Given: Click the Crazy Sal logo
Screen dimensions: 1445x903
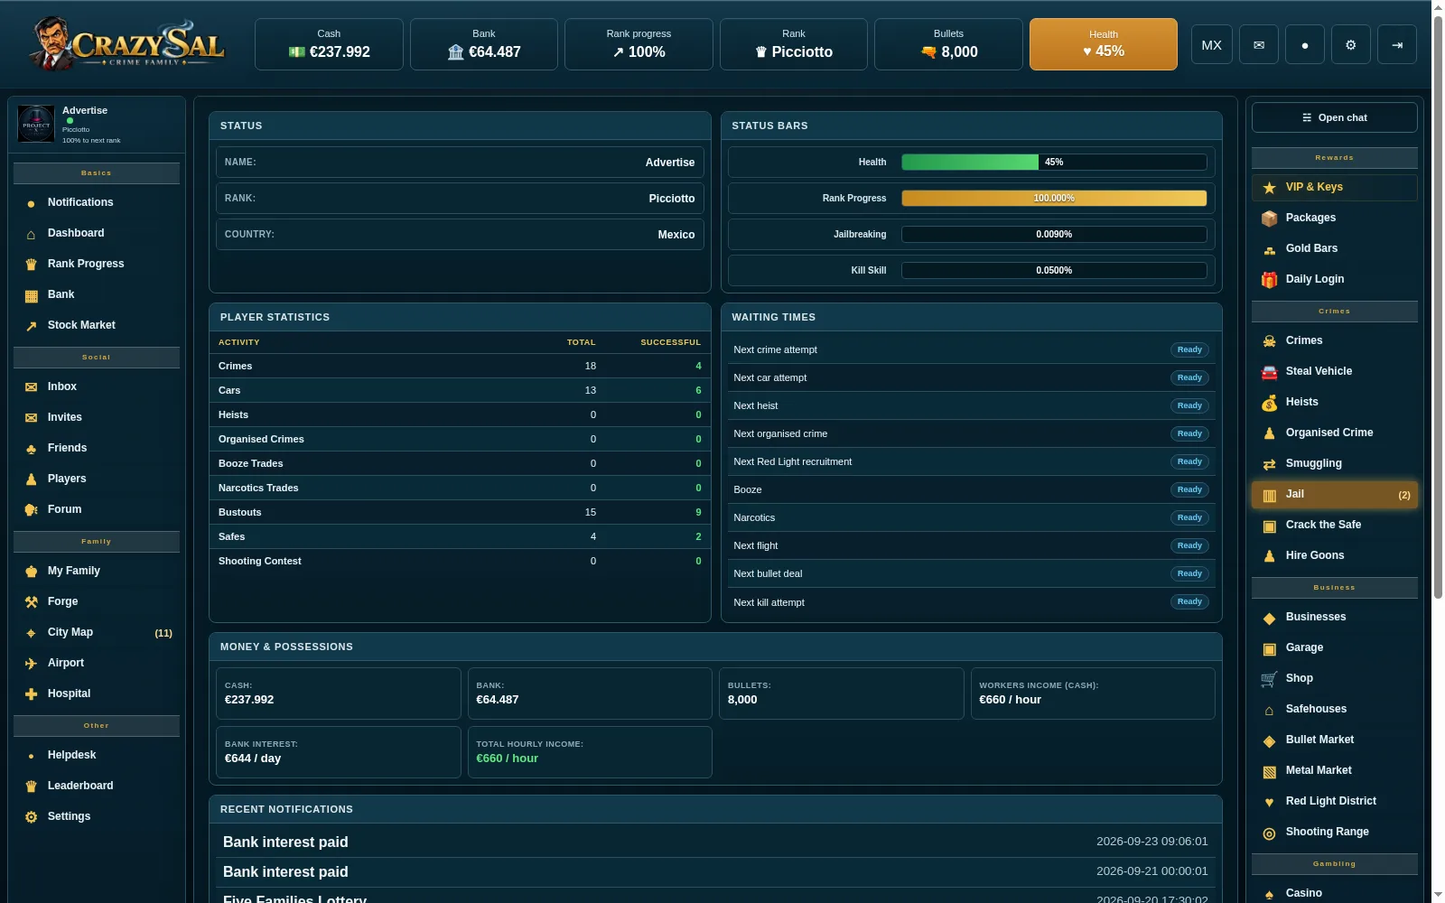Looking at the screenshot, I should 126,43.
